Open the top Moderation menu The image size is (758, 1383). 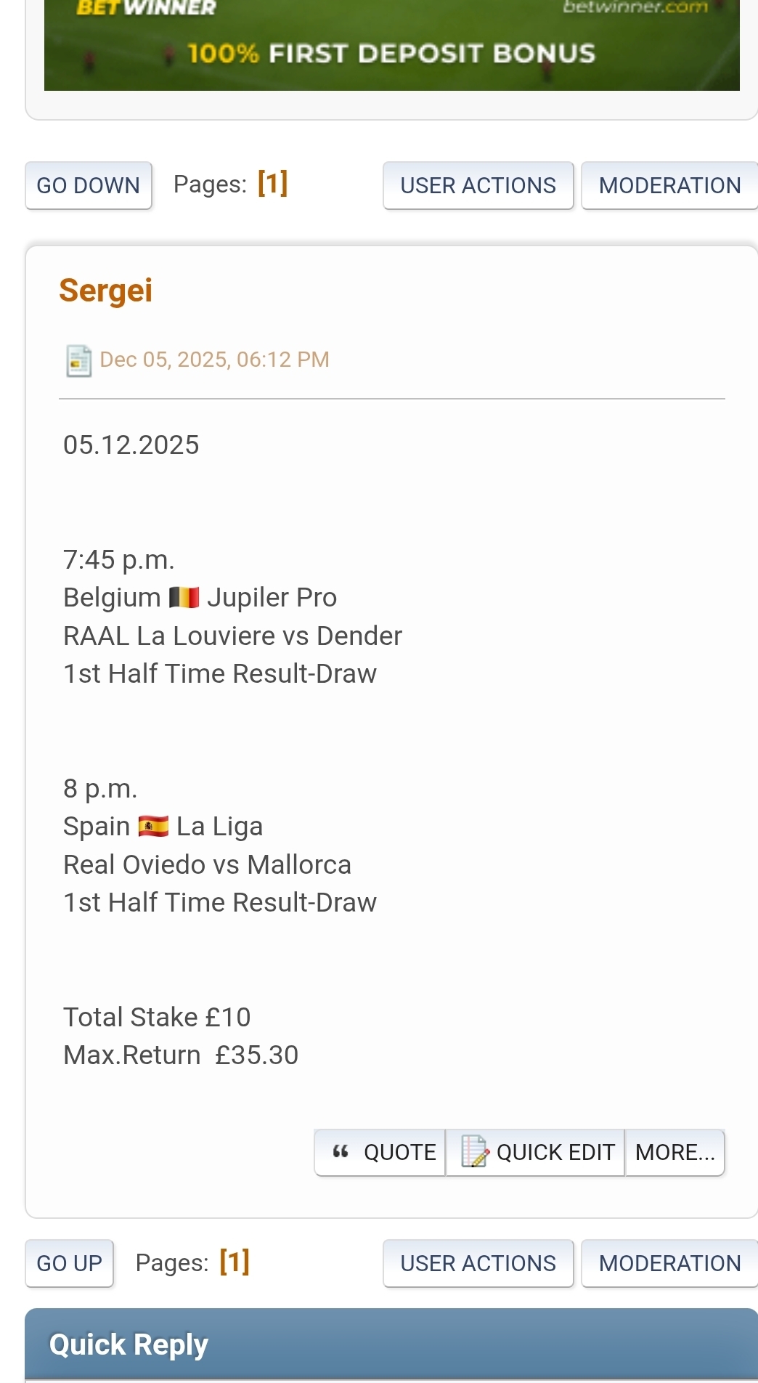[x=669, y=186]
